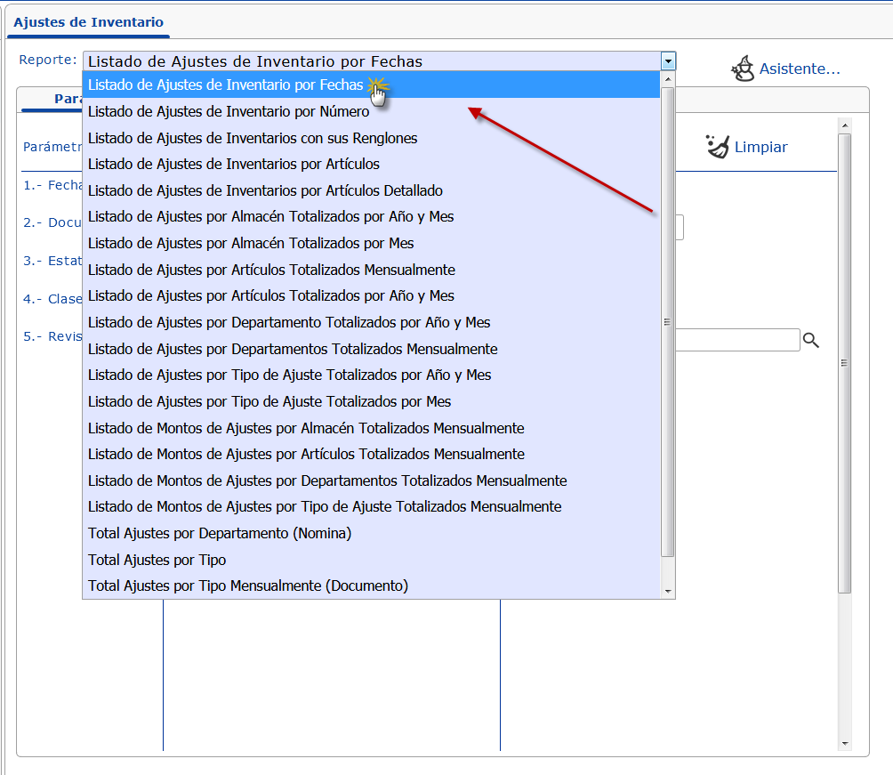Choose Listado de Ajustes por Artículos Totalizados por Año y Mes
The image size is (893, 775).
coord(371,295)
